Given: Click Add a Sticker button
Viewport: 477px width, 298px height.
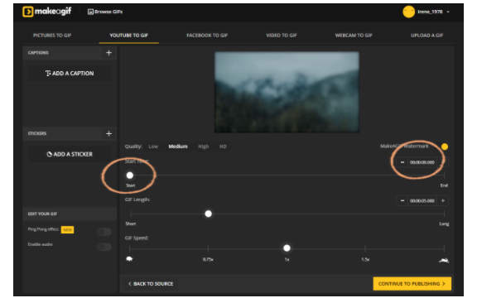Looking at the screenshot, I should click(70, 154).
